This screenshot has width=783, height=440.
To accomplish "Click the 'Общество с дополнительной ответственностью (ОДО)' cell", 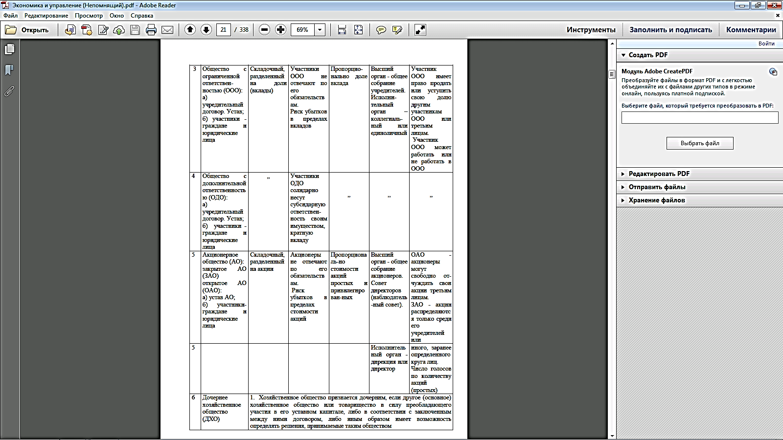I will tap(225, 212).
